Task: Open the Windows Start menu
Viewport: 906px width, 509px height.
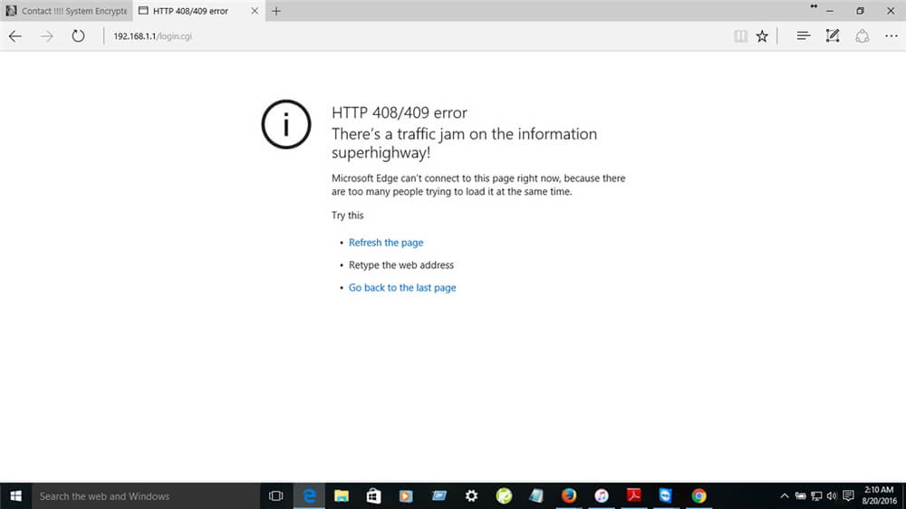Action: (x=14, y=496)
